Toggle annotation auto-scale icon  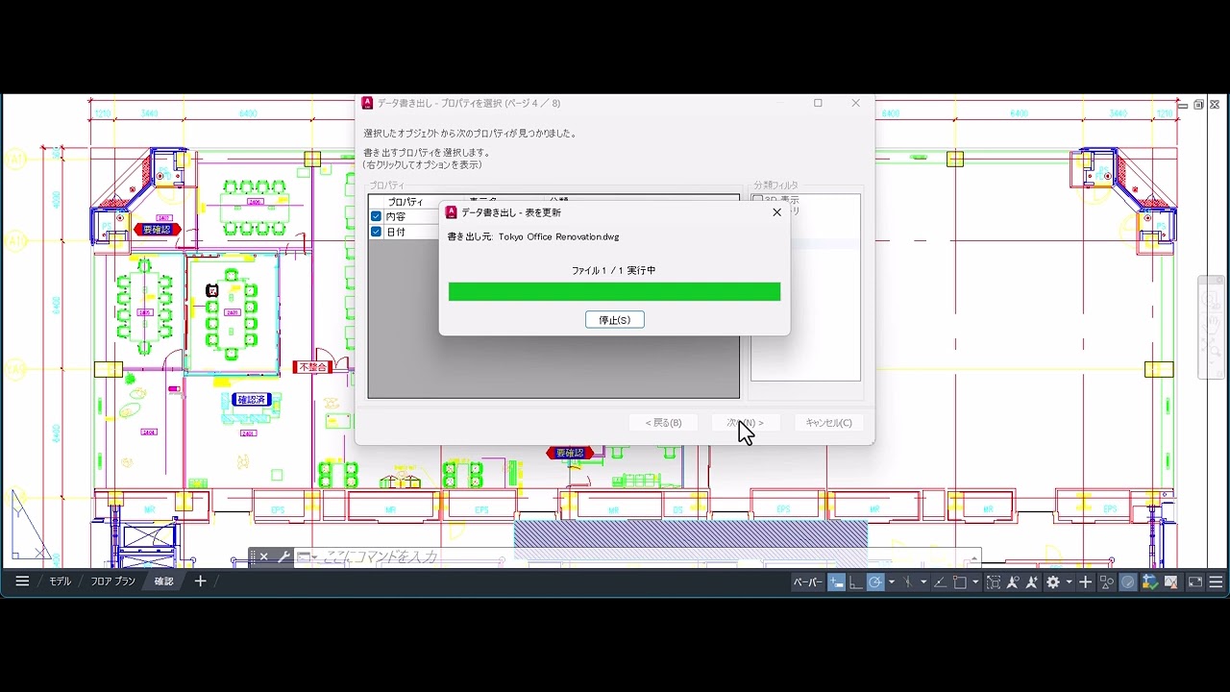point(1032,582)
